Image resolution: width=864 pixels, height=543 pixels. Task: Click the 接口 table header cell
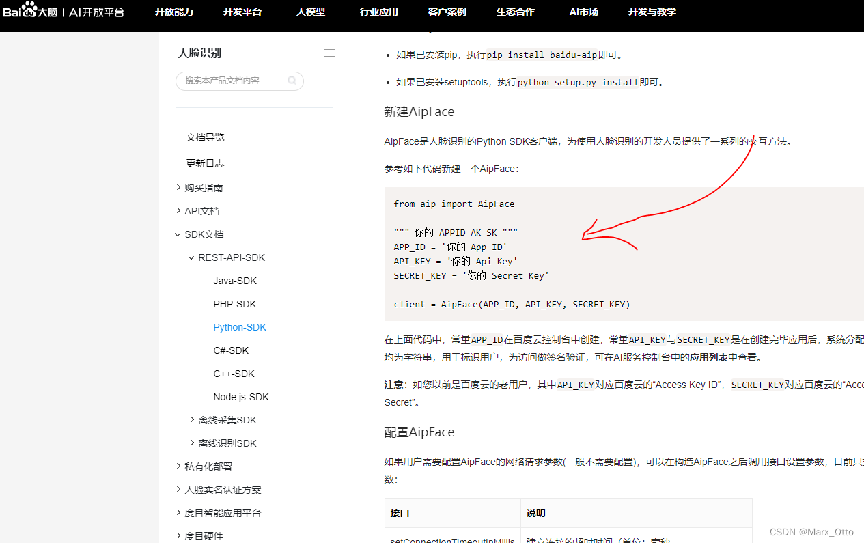pyautogui.click(x=453, y=512)
